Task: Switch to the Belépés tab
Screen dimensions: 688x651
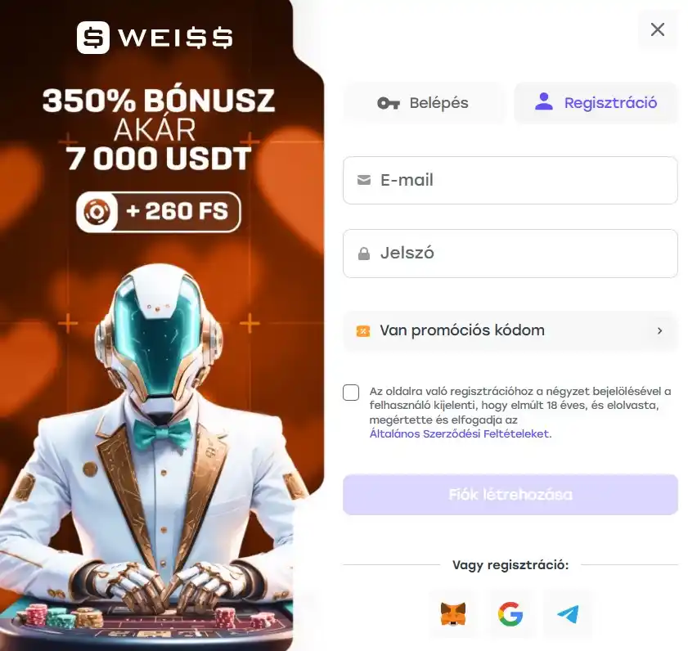Action: [x=424, y=103]
